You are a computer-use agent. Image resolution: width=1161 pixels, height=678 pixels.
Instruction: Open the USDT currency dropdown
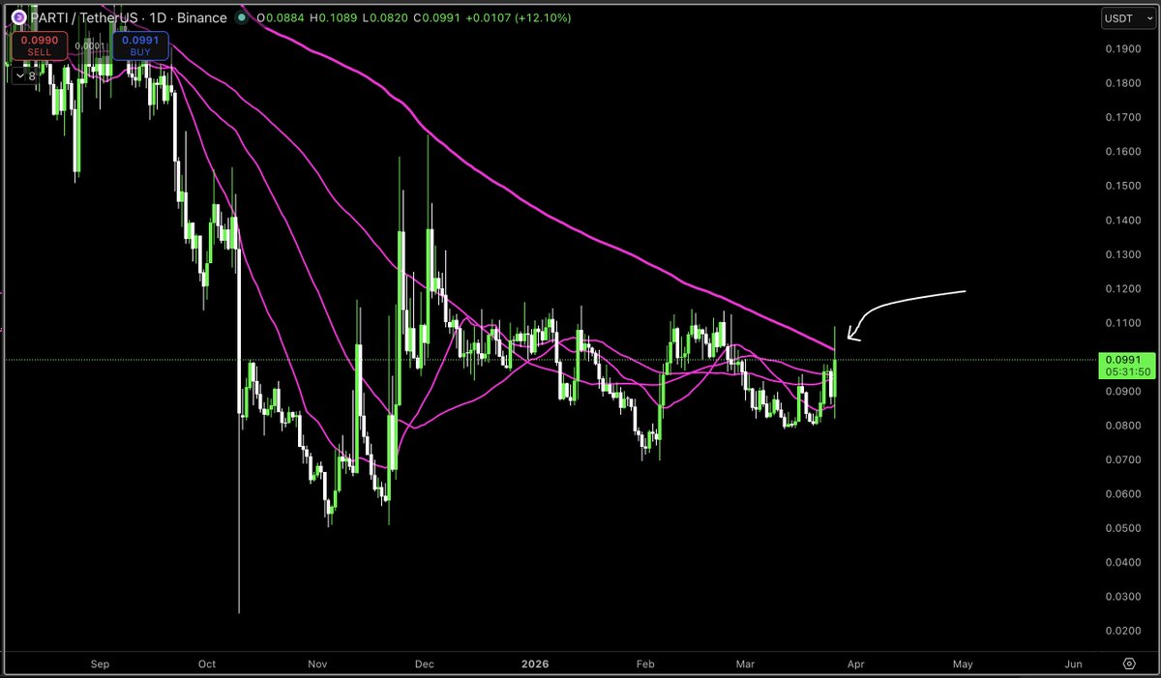(x=1127, y=17)
